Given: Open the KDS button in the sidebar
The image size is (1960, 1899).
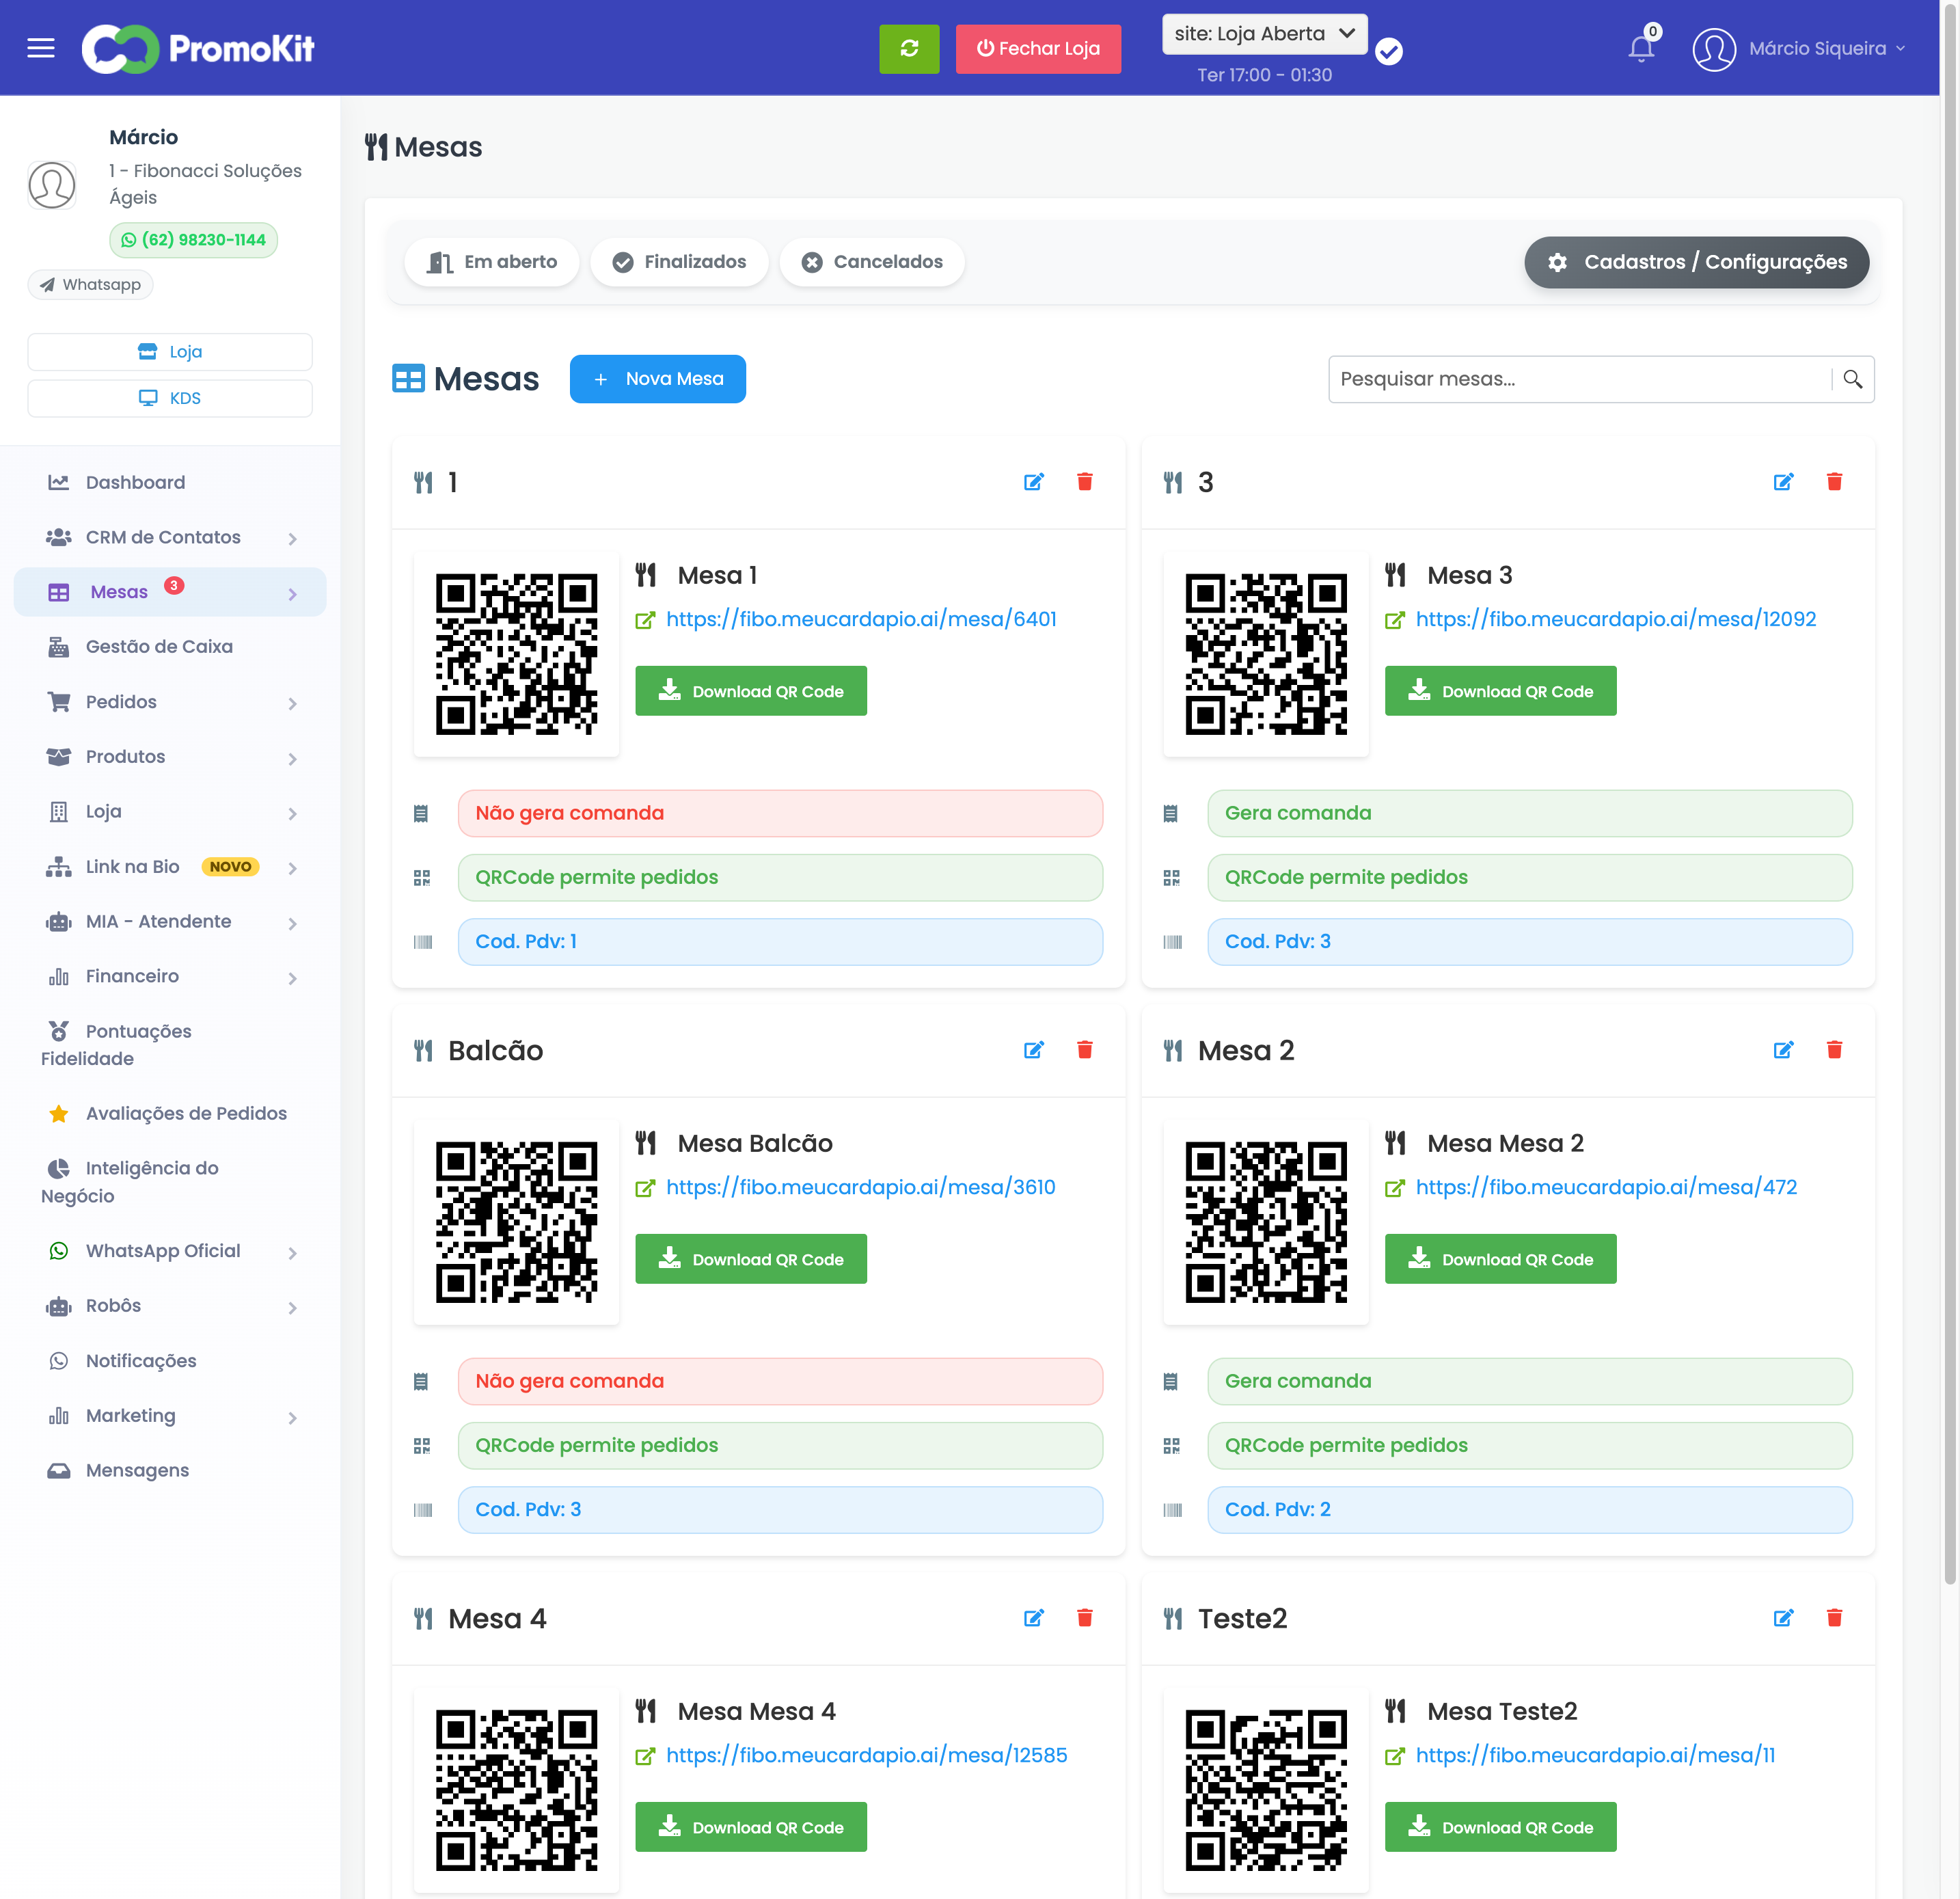Looking at the screenshot, I should (170, 399).
